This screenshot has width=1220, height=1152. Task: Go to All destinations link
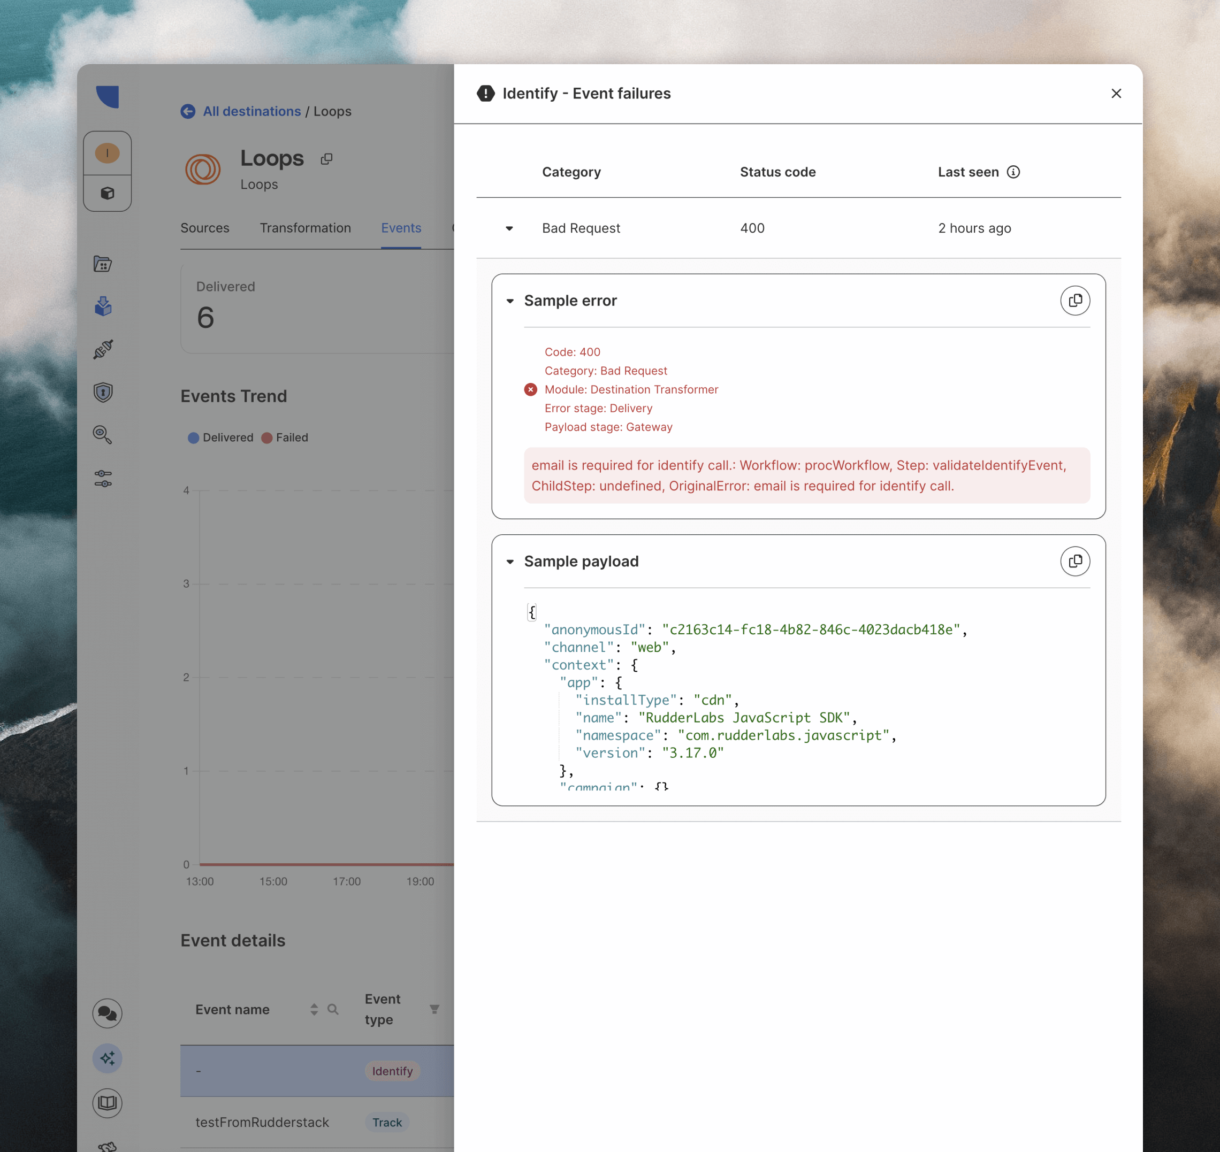[252, 111]
